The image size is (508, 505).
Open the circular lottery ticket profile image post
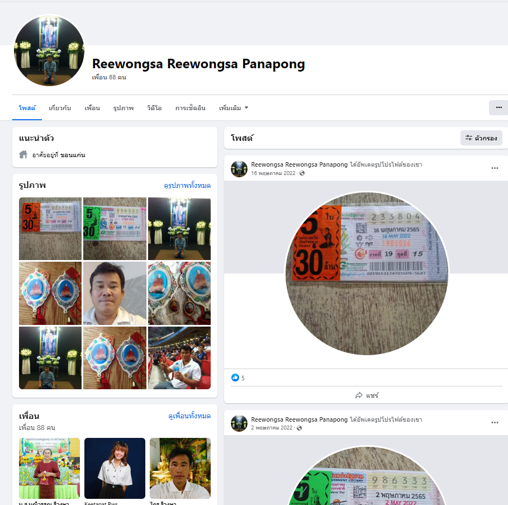[367, 273]
